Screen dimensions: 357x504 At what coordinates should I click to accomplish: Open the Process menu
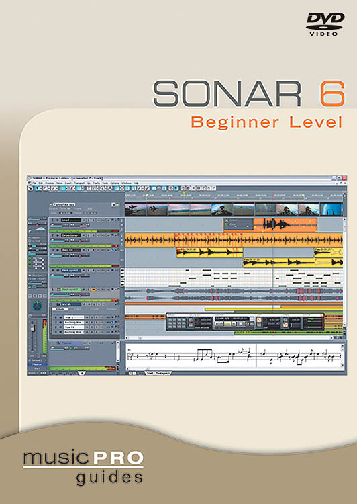click(50, 183)
